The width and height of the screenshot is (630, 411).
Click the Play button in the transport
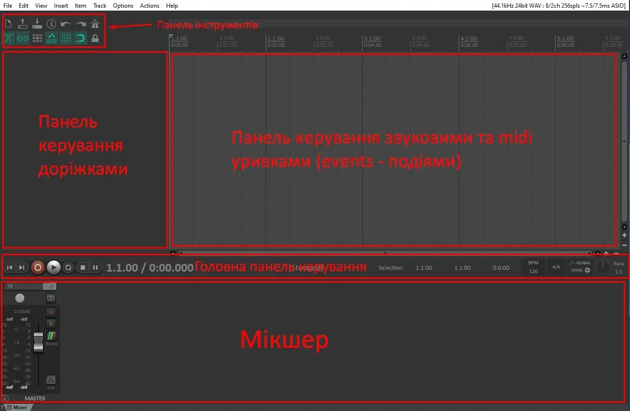click(x=54, y=267)
